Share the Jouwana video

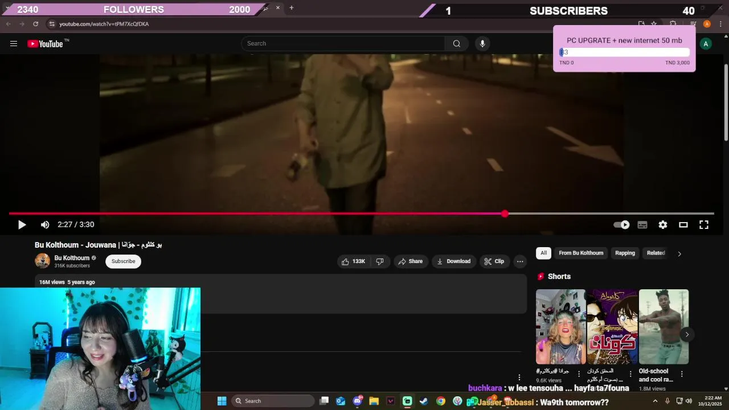pos(411,261)
